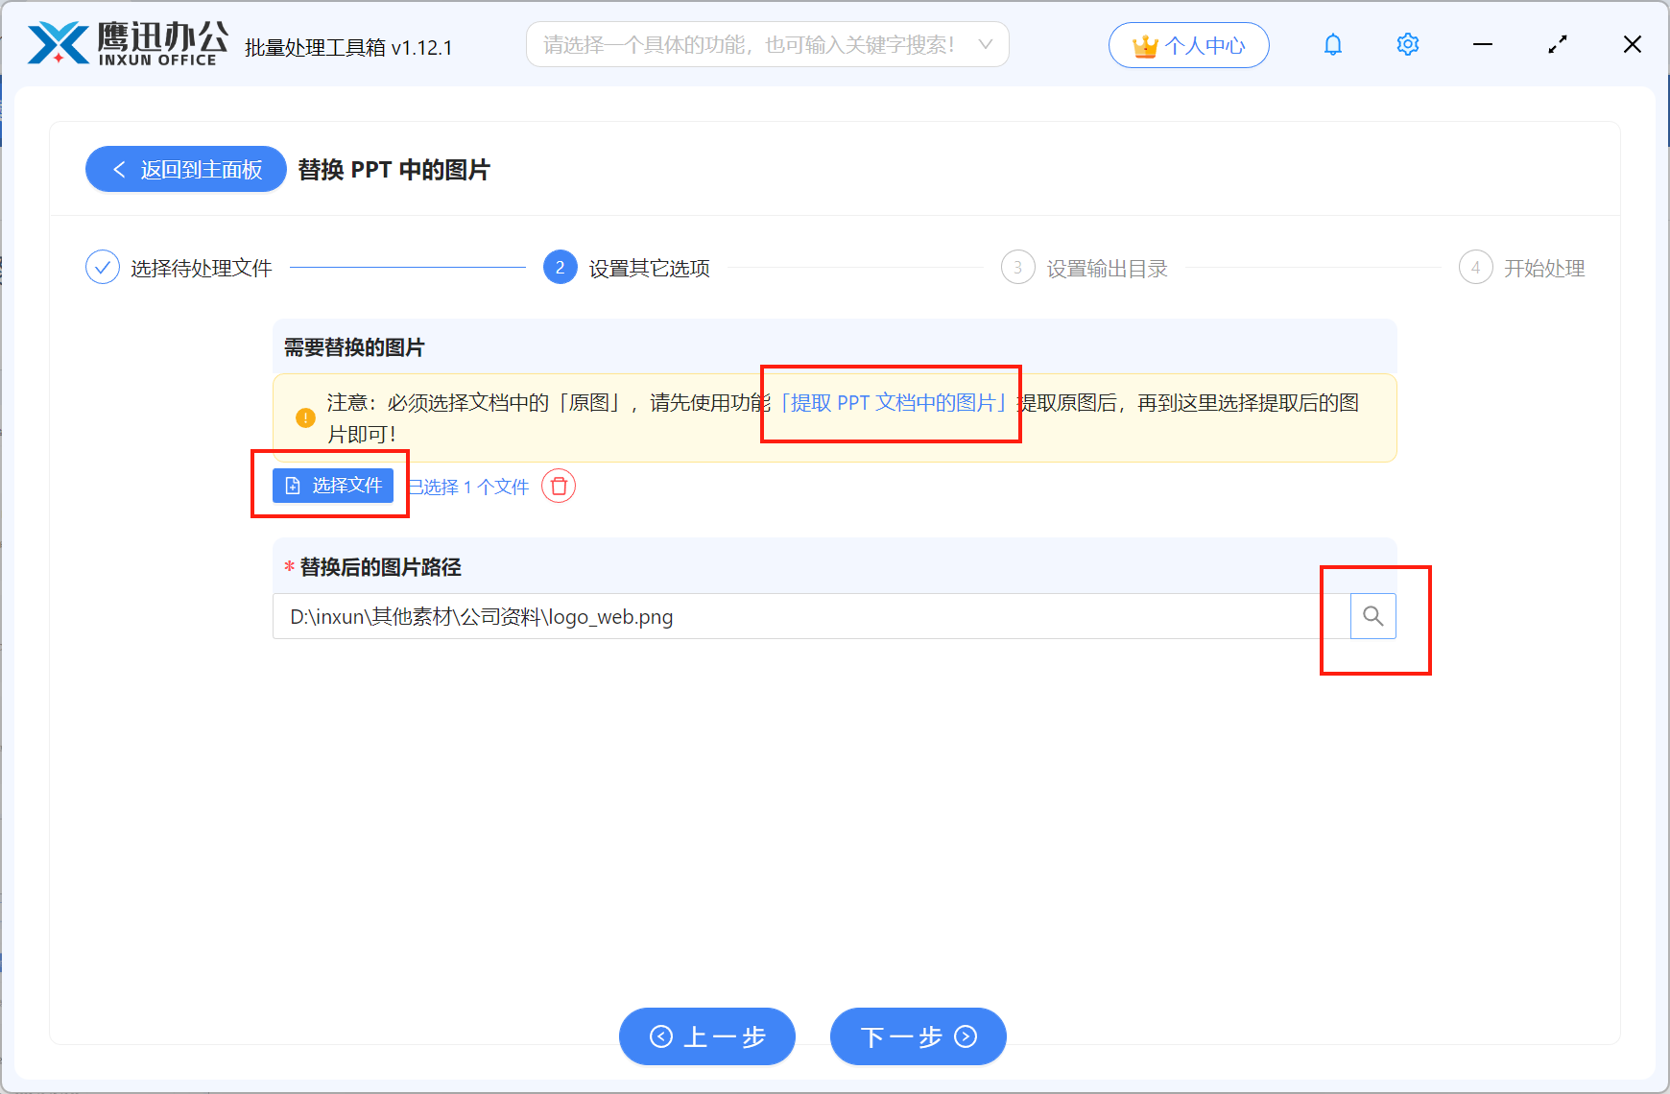This screenshot has height=1094, width=1670.
Task: Open the settings gear icon
Action: pyautogui.click(x=1407, y=44)
